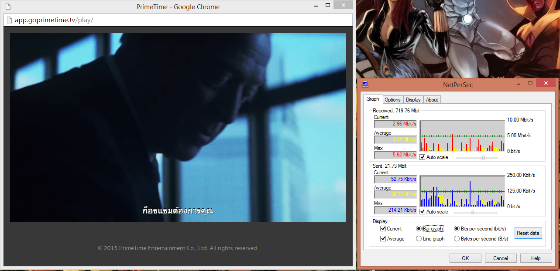Viewport: 560px width, 271px height.
Task: Click the Thai subtitle text in the video
Action: click(178, 210)
